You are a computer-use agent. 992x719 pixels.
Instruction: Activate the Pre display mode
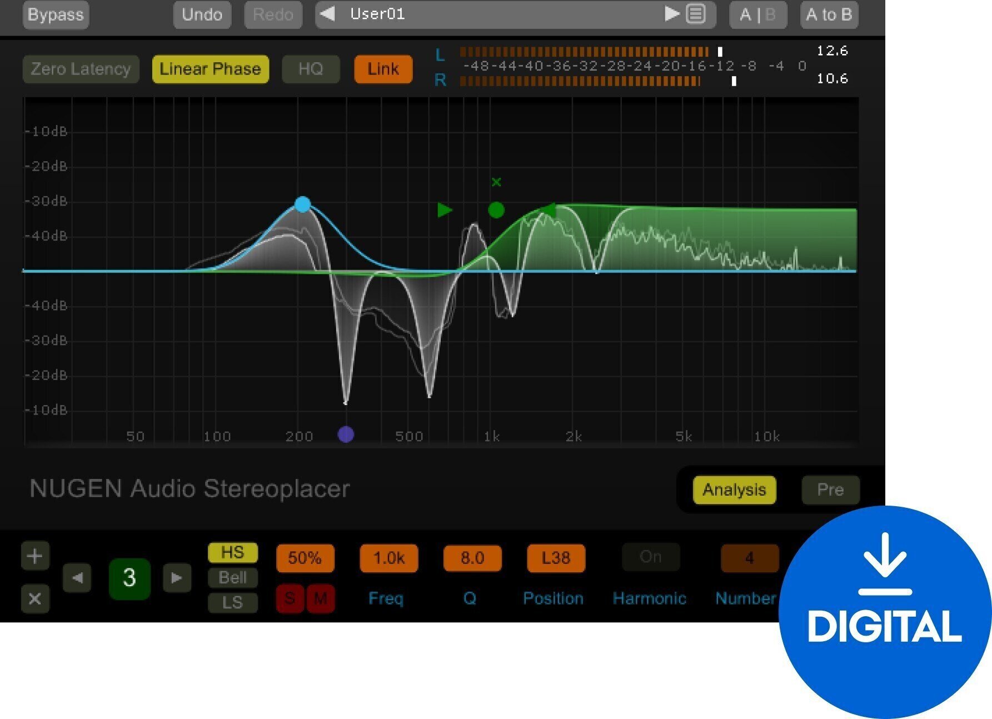click(x=830, y=490)
